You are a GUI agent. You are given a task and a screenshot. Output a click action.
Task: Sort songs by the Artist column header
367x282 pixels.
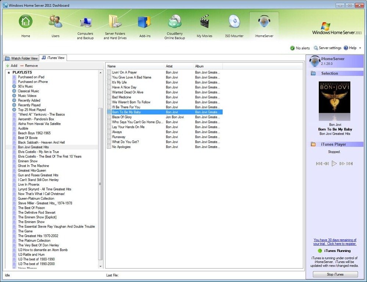coord(179,66)
